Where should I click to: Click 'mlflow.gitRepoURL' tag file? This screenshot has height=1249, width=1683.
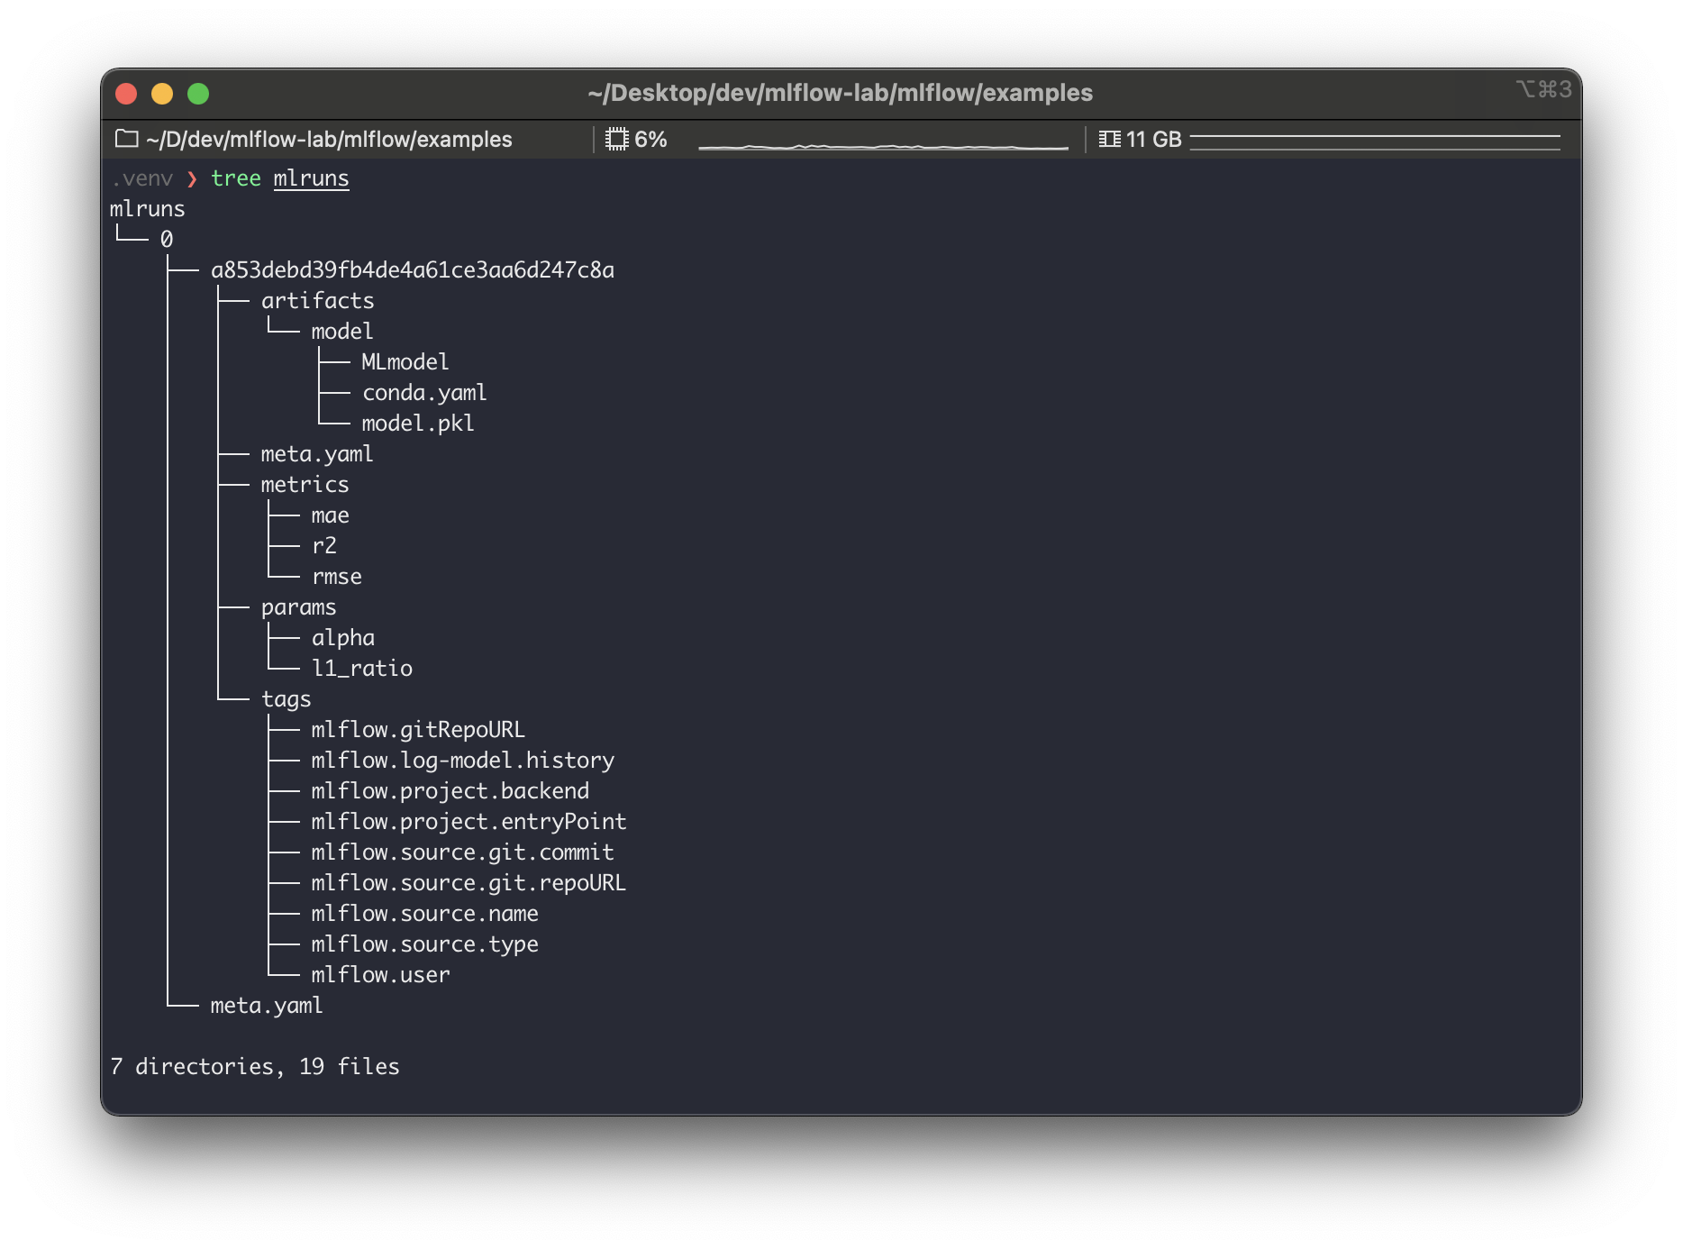(x=418, y=730)
